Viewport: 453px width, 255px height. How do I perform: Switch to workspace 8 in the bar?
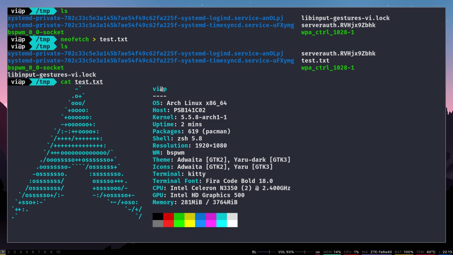click(45, 252)
